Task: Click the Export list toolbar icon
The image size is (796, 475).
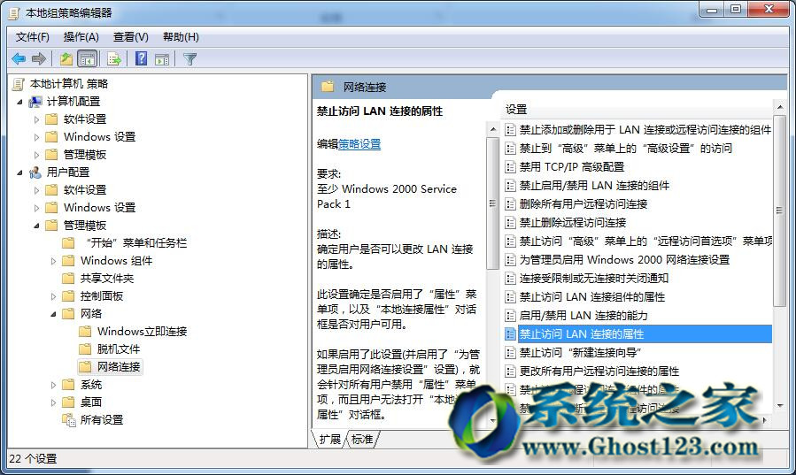Action: coord(114,59)
